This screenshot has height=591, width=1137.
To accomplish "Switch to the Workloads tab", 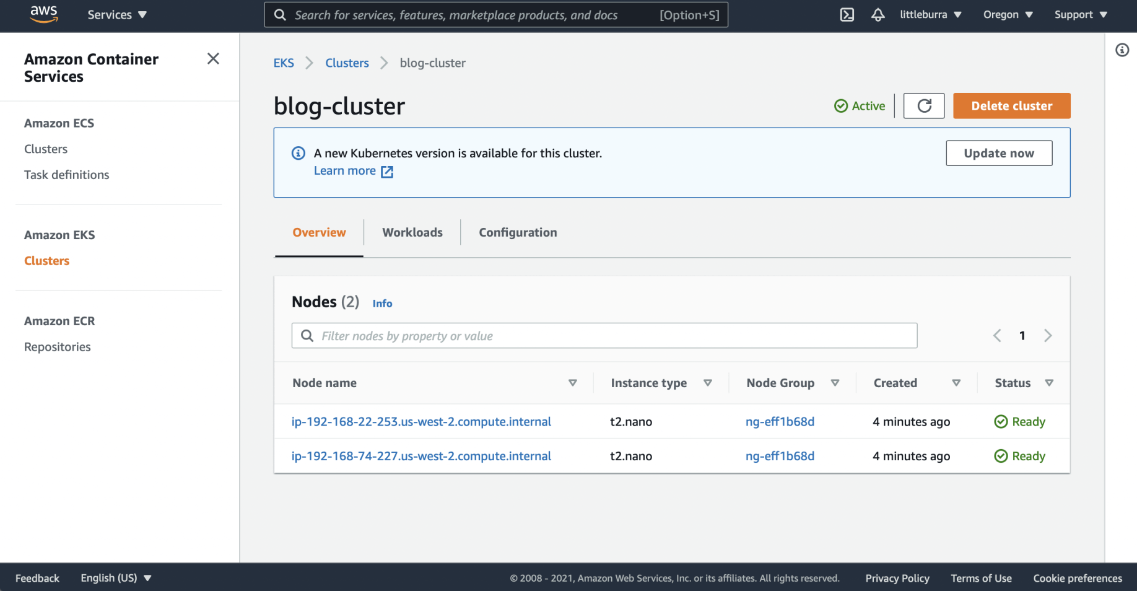I will click(412, 232).
